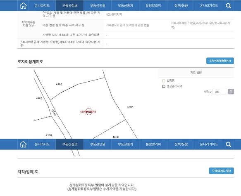Open the 온나라가이드 menu in top bar

coord(209,6)
